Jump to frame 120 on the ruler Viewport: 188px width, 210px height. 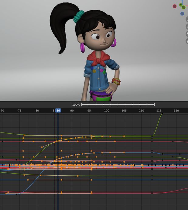[x=176, y=111]
